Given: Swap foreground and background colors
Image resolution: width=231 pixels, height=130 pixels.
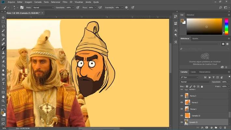Looking at the screenshot, I should pos(5,109).
